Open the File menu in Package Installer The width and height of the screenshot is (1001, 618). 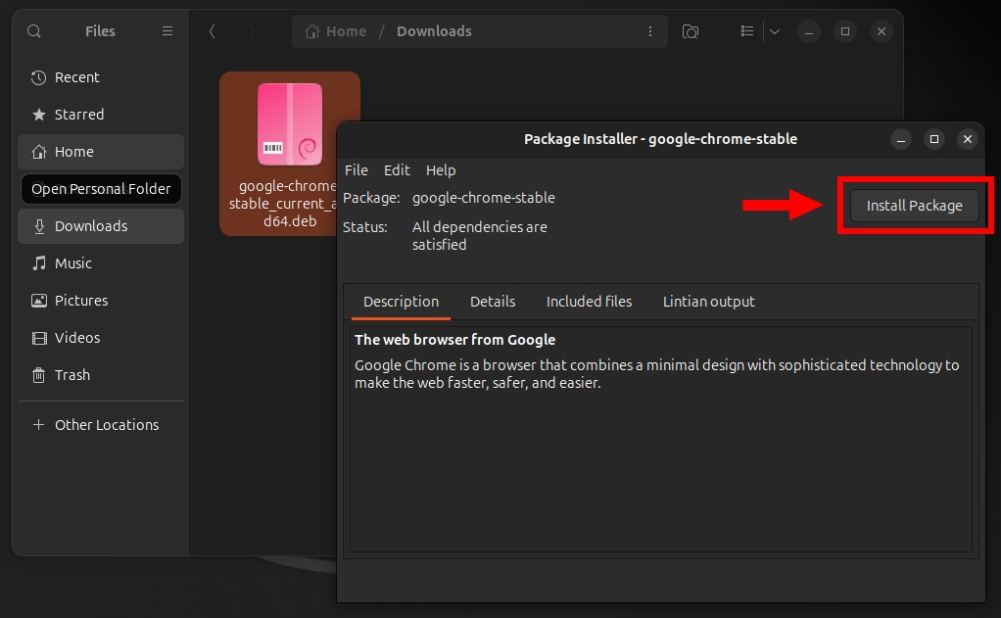coord(357,170)
